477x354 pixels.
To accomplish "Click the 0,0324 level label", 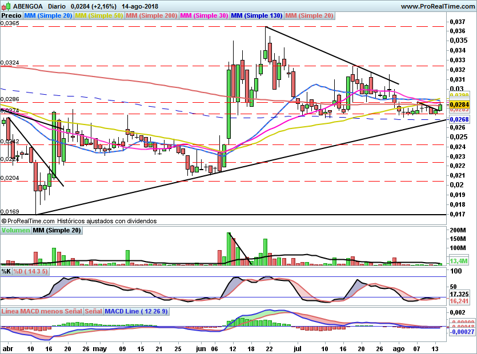I will click(x=10, y=63).
